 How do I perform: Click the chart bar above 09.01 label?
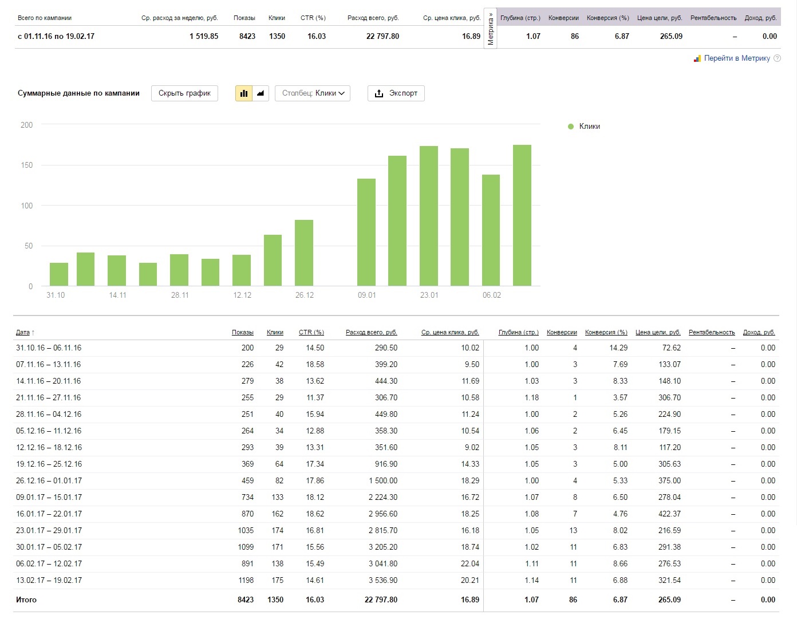pyautogui.click(x=366, y=232)
